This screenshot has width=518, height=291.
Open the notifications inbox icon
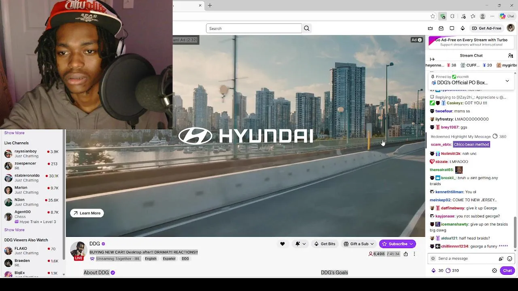pyautogui.click(x=441, y=28)
